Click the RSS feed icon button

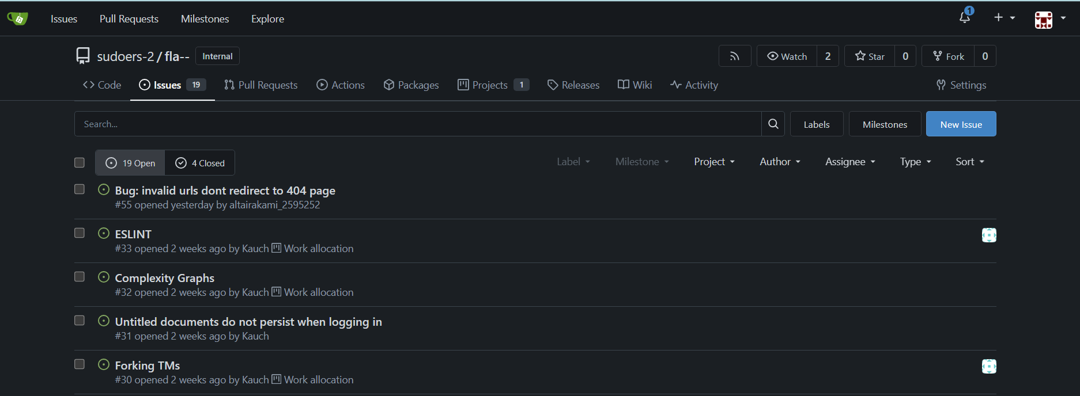tap(735, 56)
